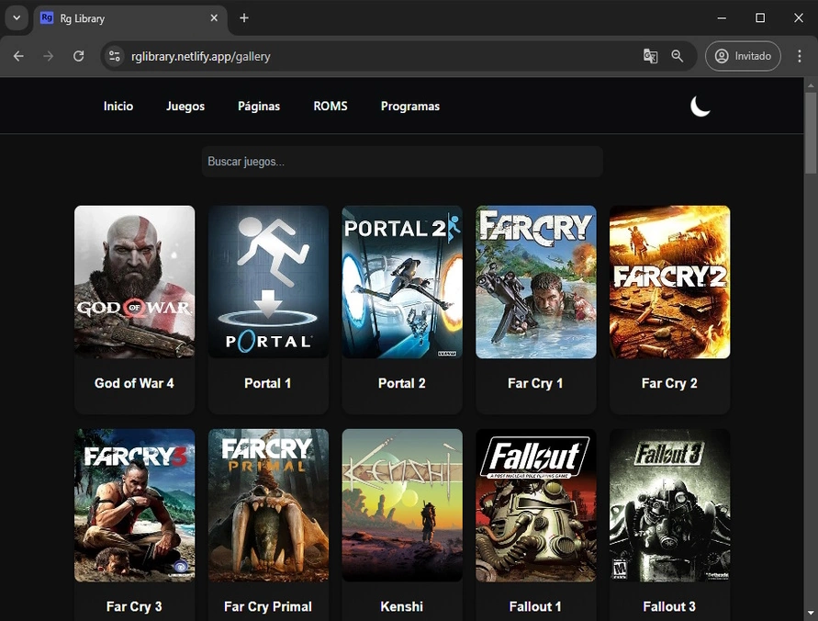Click the God of War 4 title
This screenshot has width=818, height=621.
(x=134, y=383)
